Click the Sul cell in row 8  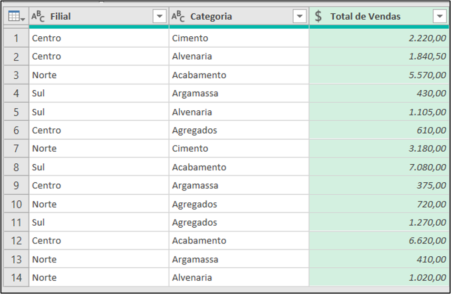99,167
